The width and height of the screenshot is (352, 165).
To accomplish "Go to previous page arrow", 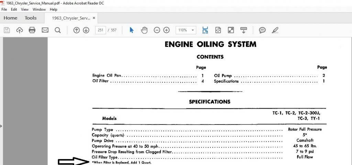I will (77, 30).
